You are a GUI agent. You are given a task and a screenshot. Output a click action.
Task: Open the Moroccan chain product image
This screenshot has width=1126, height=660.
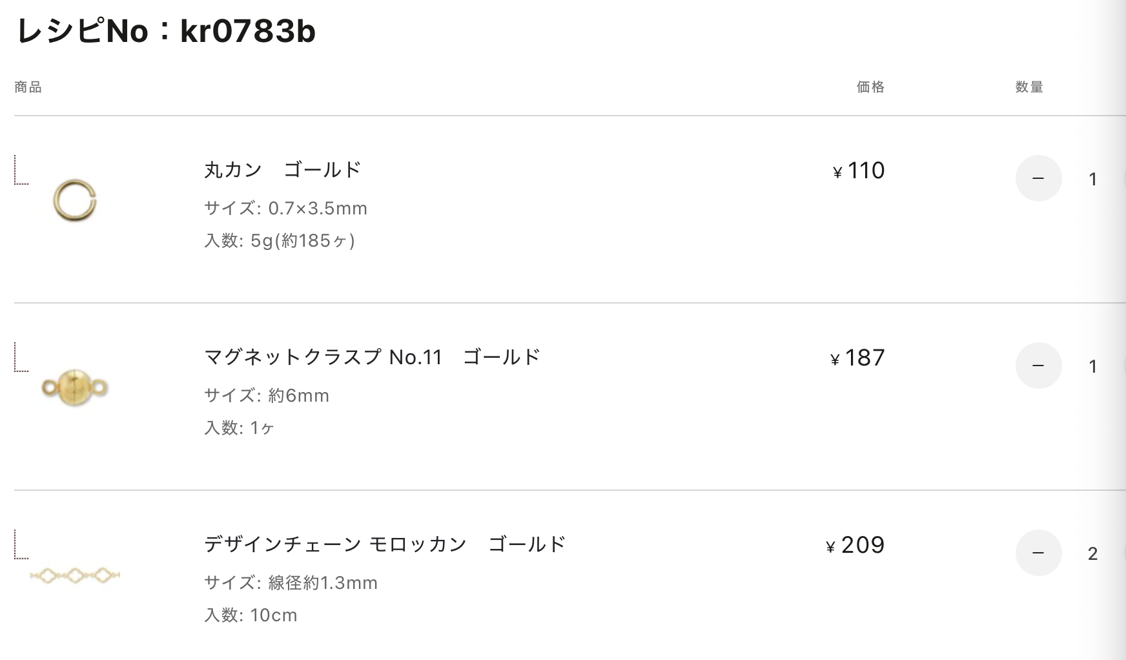click(75, 575)
